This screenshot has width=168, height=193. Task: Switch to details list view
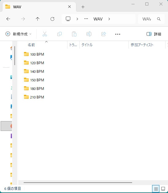156,189
